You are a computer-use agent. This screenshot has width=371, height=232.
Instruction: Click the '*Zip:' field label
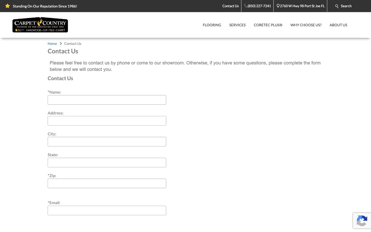52,176
